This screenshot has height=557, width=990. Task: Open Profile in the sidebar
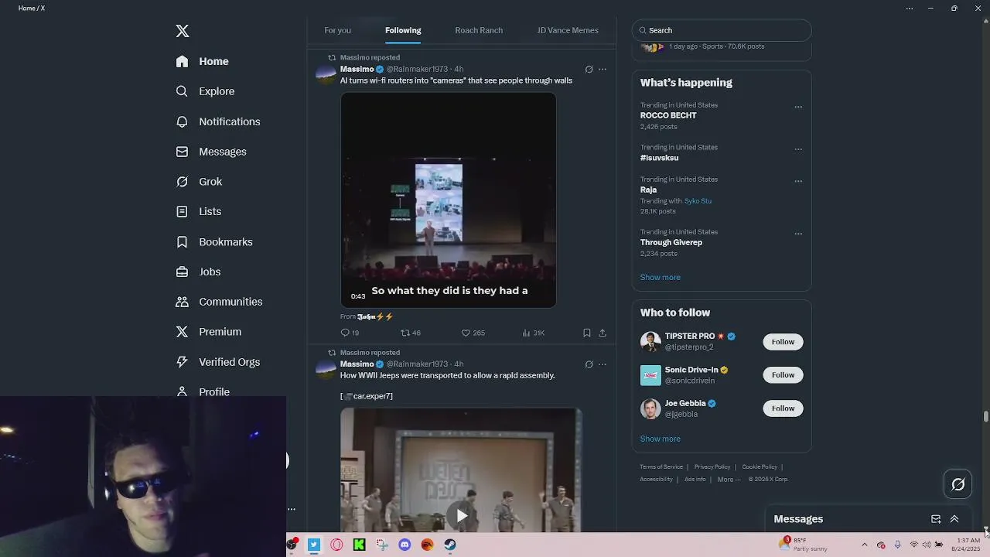[x=203, y=391]
